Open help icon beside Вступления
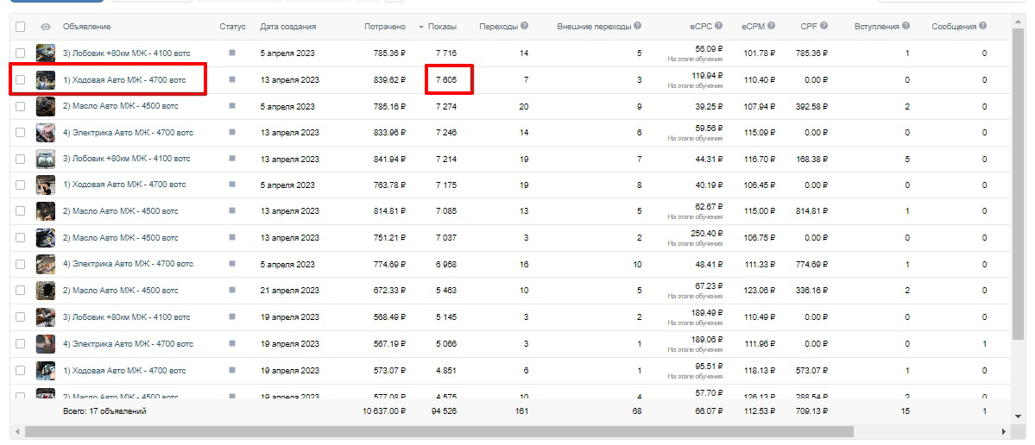Screen dimensions: 1035x445 (906, 27)
